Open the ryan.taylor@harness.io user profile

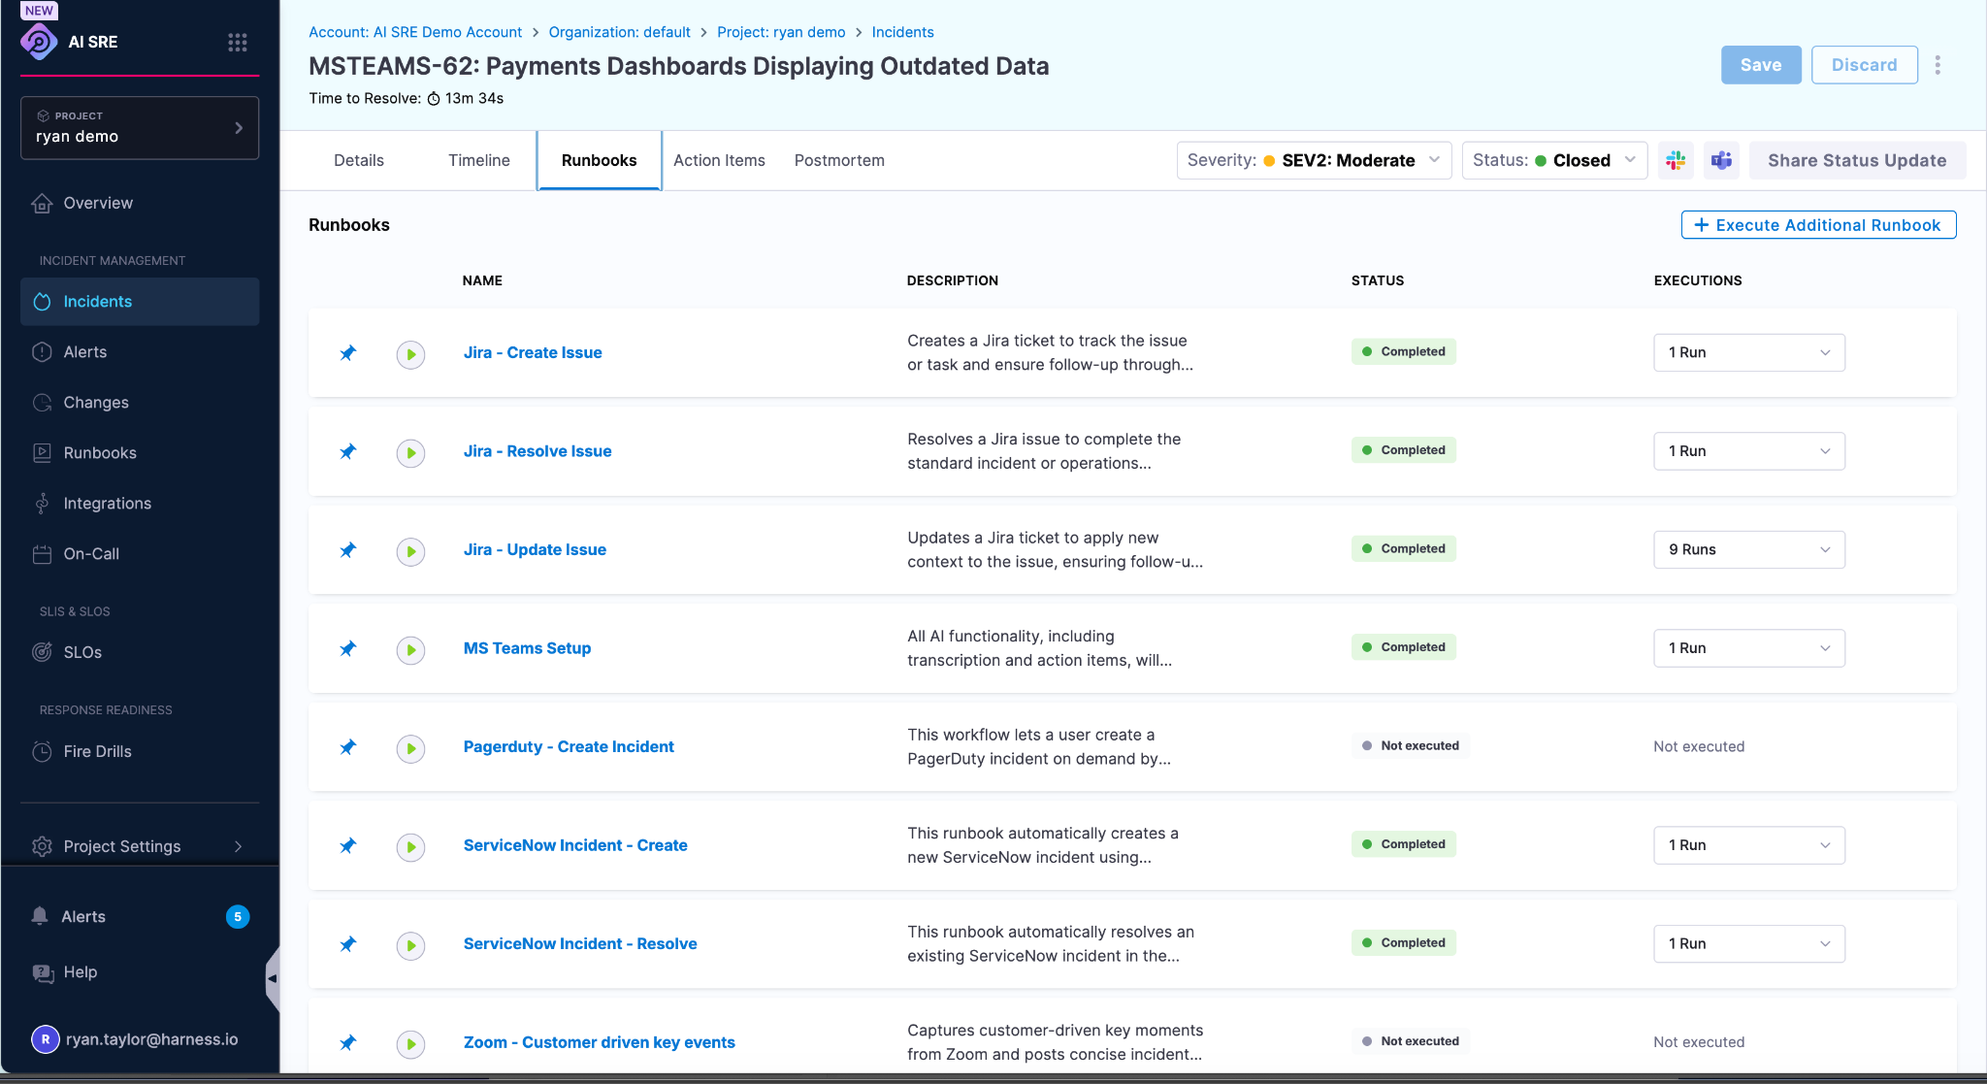[x=136, y=1039]
